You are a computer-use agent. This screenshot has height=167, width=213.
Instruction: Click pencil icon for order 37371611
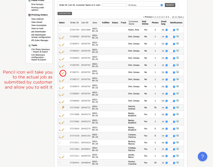(x=63, y=157)
